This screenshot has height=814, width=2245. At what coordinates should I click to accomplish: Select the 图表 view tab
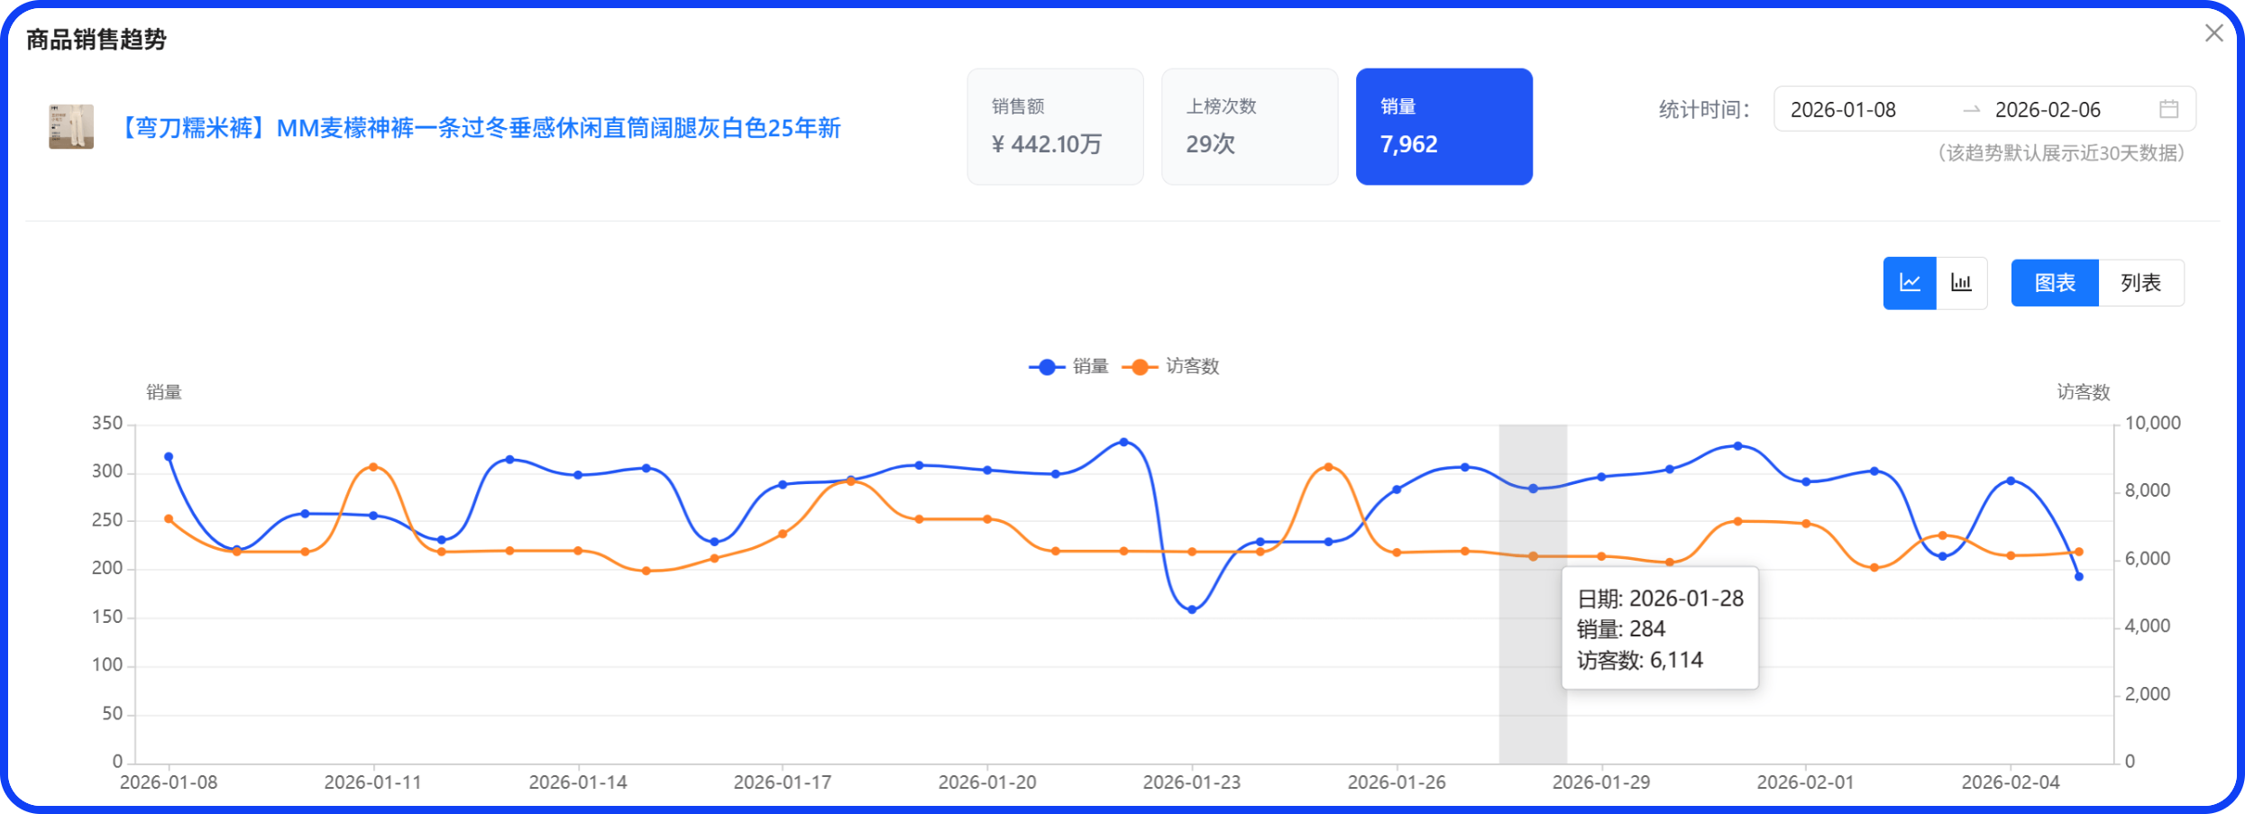pos(2055,283)
